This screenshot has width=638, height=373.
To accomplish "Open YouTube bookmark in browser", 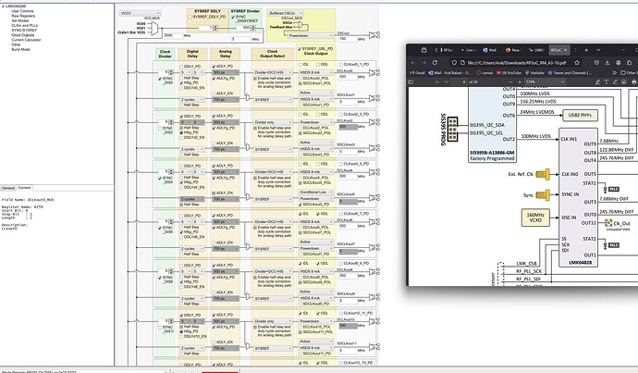I will click(509, 72).
